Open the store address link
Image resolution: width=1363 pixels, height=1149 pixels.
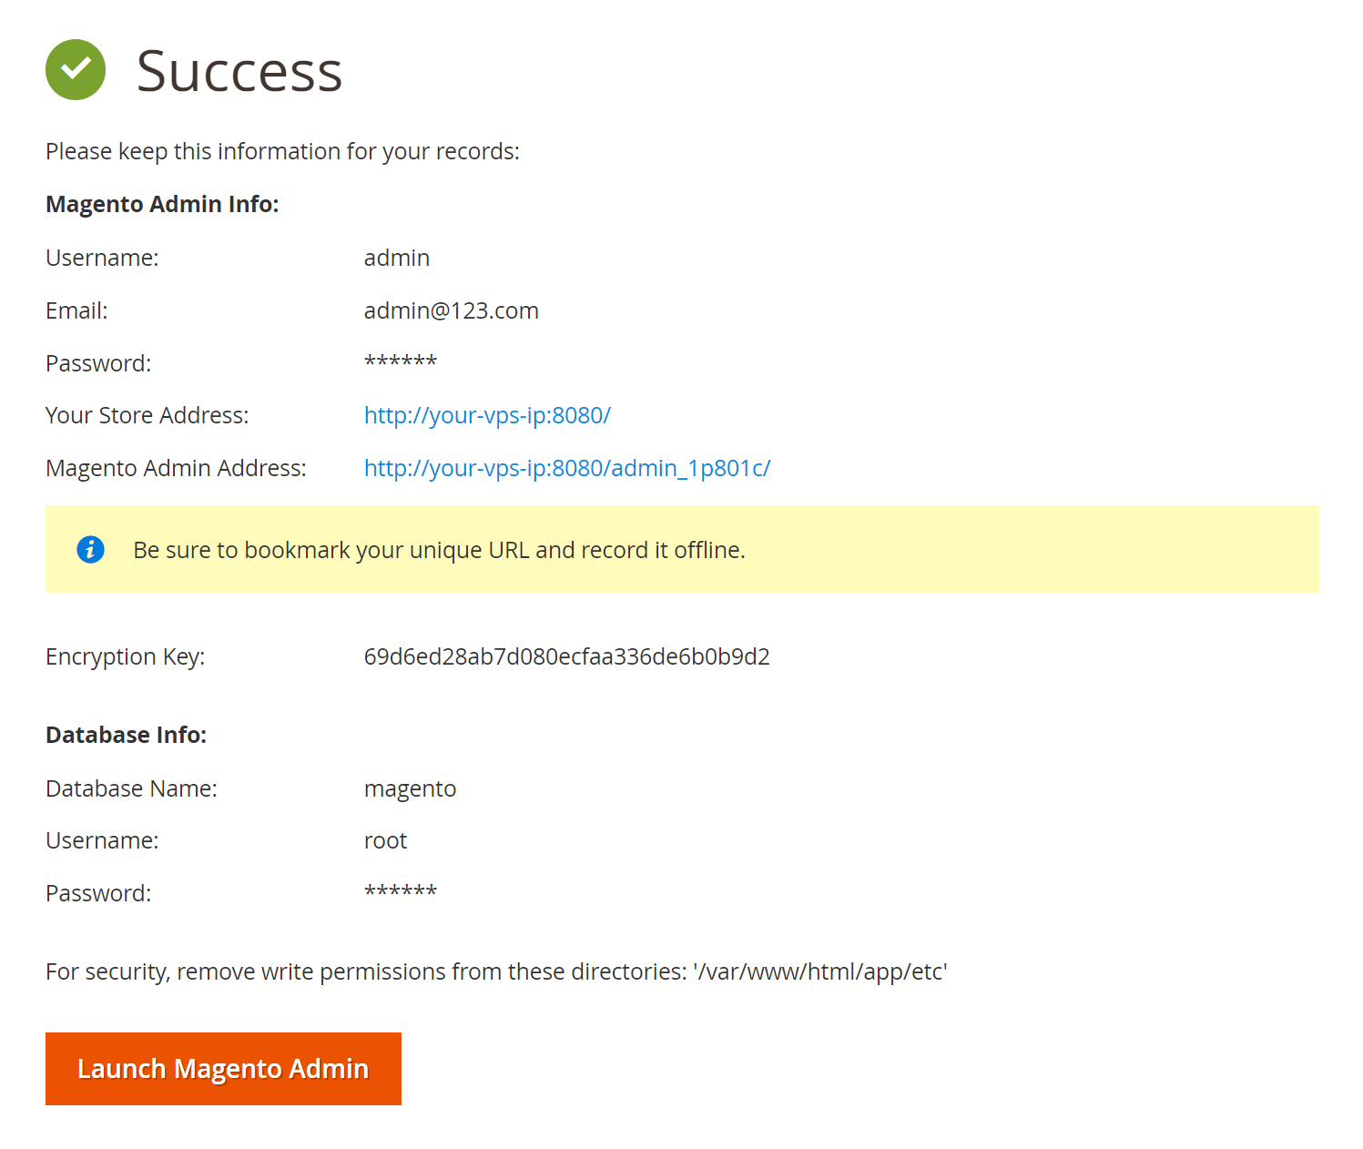(487, 416)
